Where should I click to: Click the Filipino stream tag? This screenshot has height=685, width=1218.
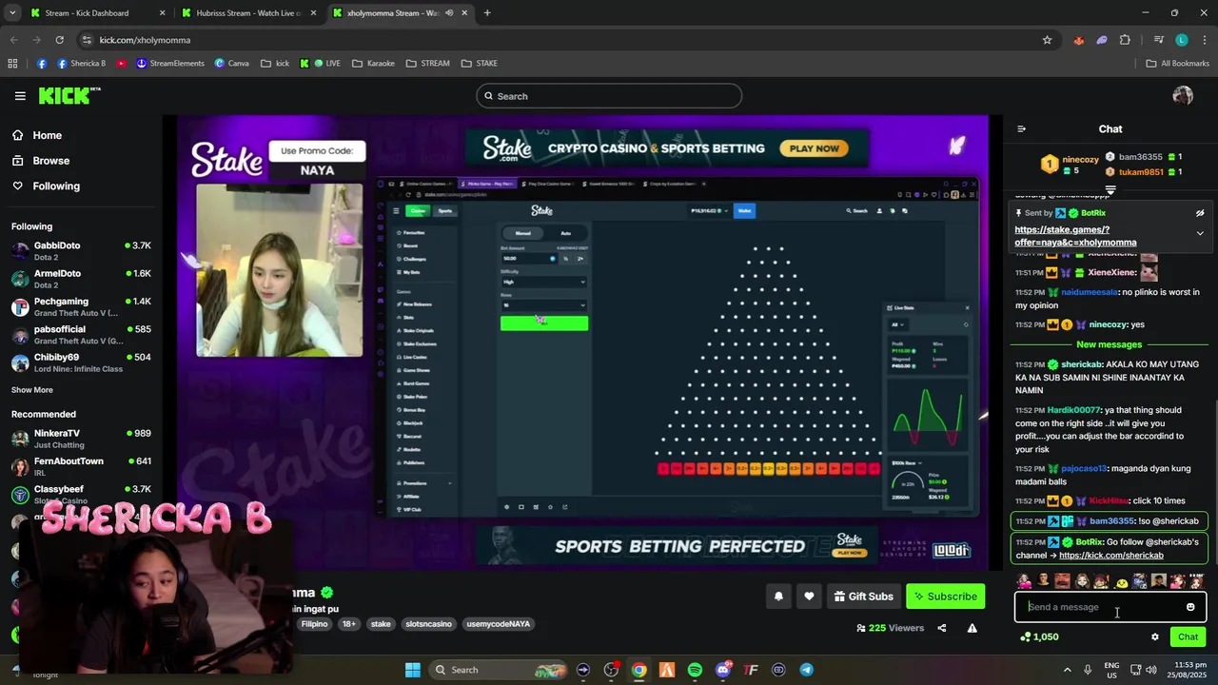tap(314, 624)
